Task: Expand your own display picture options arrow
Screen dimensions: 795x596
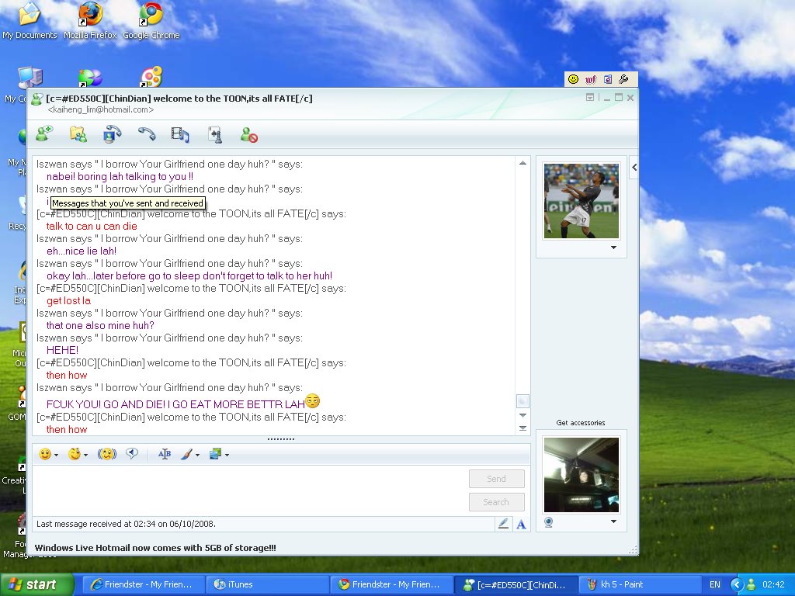Action: (613, 521)
